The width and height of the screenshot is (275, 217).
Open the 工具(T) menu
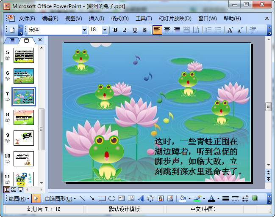point(144,19)
